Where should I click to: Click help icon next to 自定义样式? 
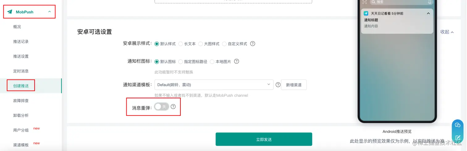[253, 44]
